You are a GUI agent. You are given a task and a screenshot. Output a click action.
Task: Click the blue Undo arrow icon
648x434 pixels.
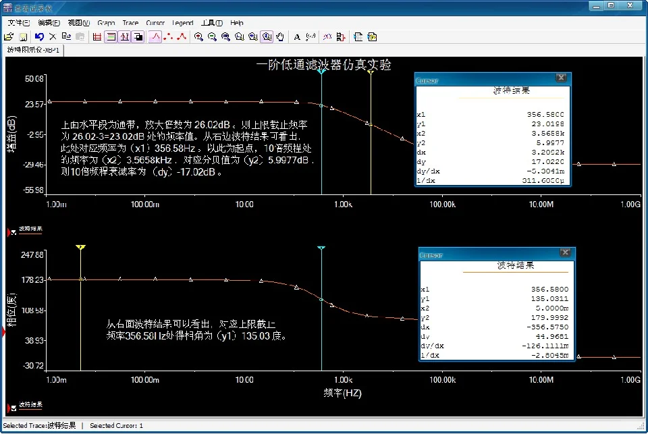[39, 37]
